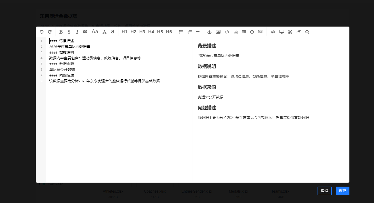Toggle live preview with eye-slash icon
The width and height of the screenshot is (374, 203).
pos(273,32)
